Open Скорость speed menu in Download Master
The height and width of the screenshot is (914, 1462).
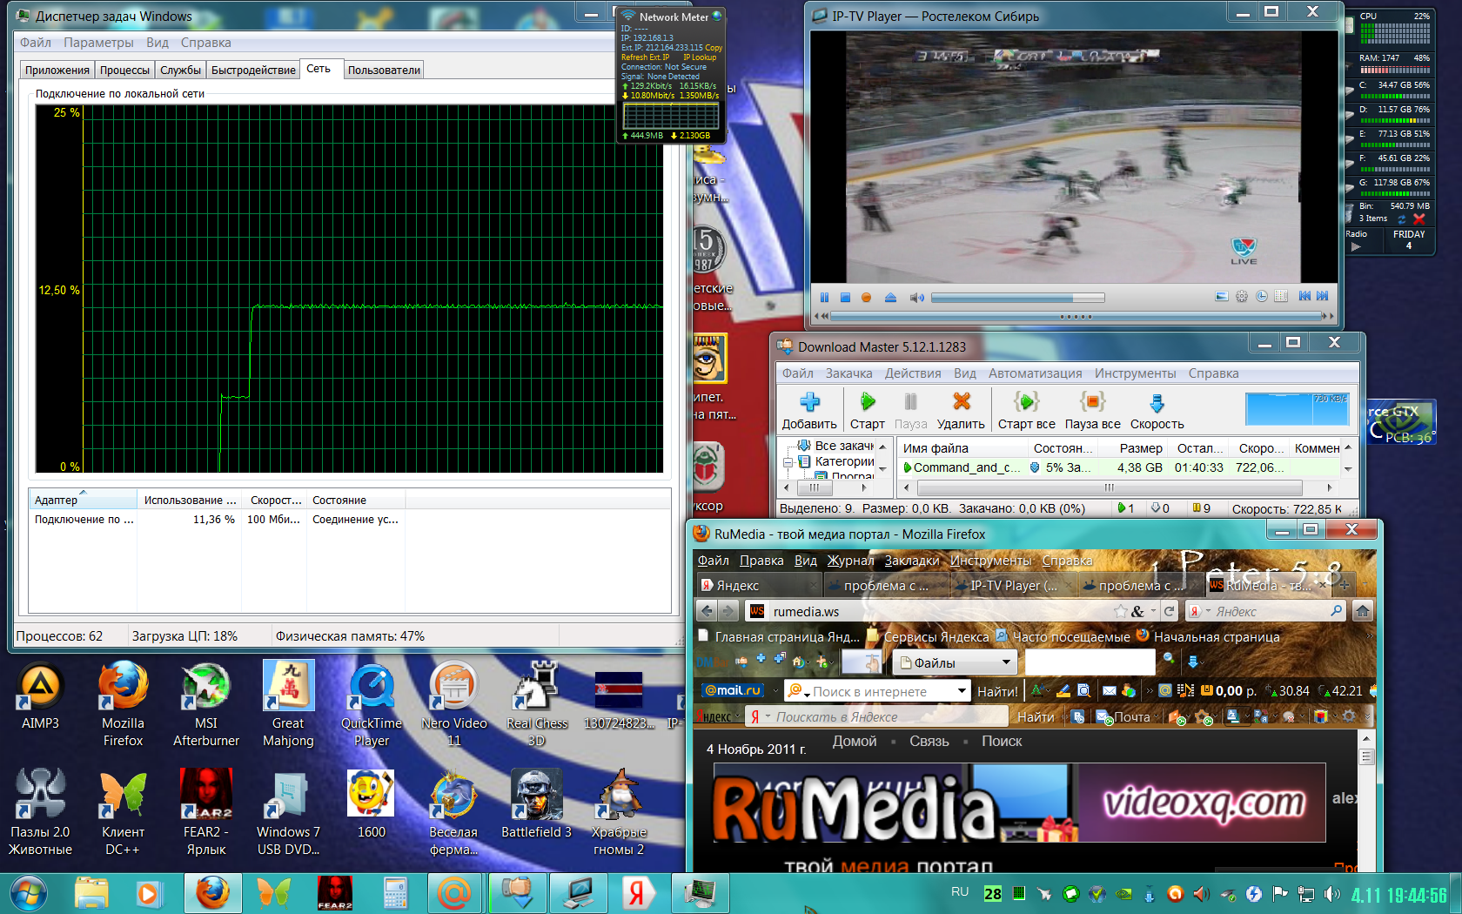[1157, 410]
